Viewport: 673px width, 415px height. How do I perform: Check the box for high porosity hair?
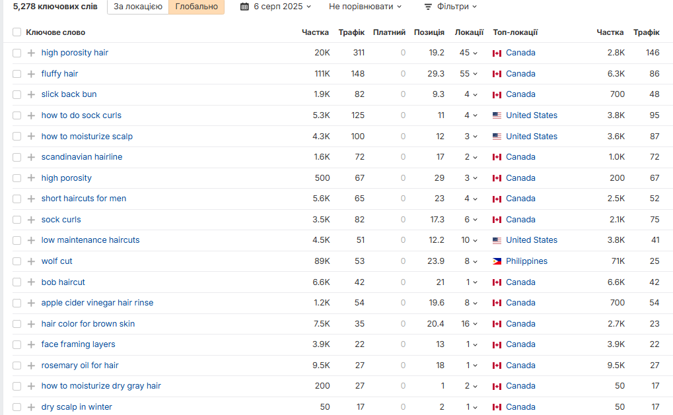click(17, 53)
